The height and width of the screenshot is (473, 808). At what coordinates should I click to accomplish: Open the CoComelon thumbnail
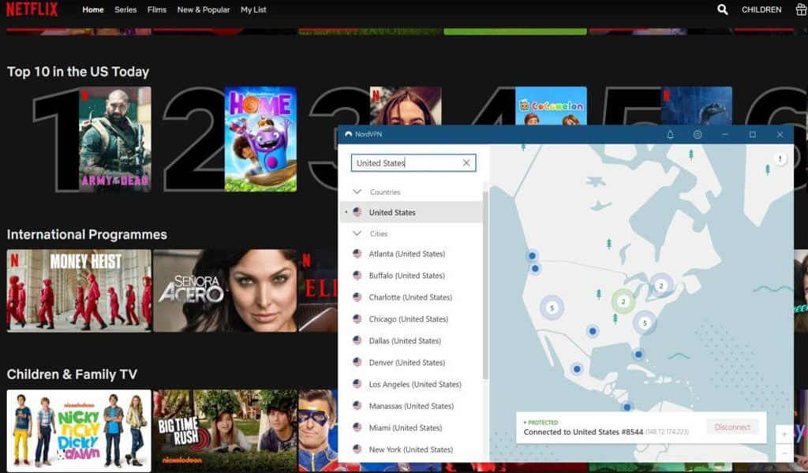(x=551, y=106)
